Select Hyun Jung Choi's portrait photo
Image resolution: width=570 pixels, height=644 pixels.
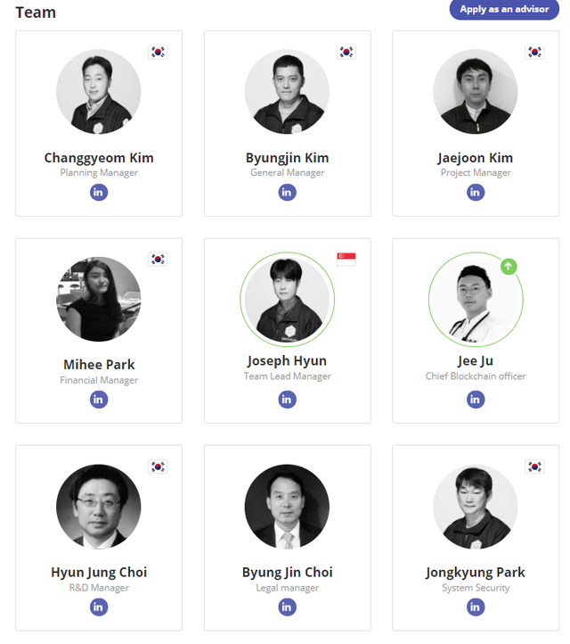pyautogui.click(x=99, y=506)
